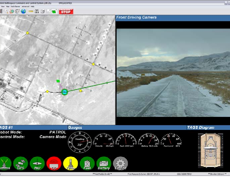Viewport: 230px width, 178px height.
Task: Select the binoculars search tool
Action: [x=37, y=11]
